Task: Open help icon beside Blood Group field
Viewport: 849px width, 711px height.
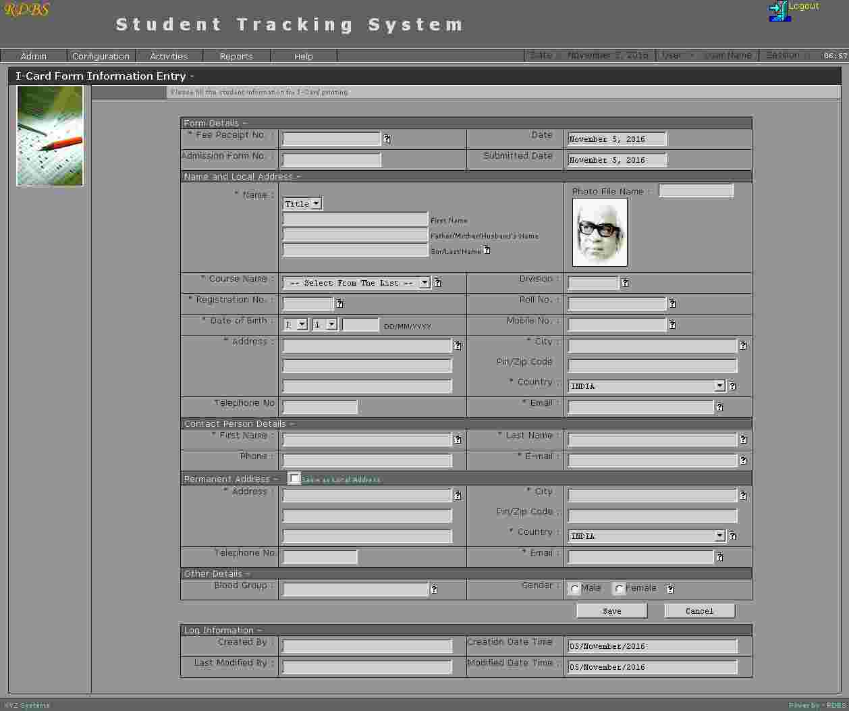Action: [x=434, y=589]
